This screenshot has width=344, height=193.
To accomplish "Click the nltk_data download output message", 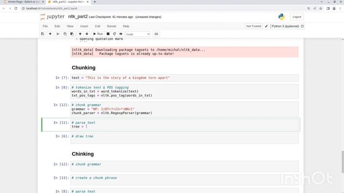I will tap(184, 52).
